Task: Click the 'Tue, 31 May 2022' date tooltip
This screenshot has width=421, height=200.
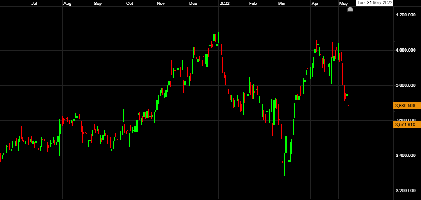Action: click(374, 3)
